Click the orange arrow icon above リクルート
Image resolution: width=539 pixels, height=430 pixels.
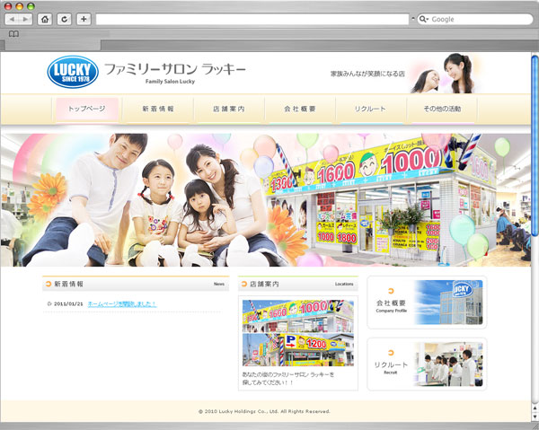coord(391,353)
